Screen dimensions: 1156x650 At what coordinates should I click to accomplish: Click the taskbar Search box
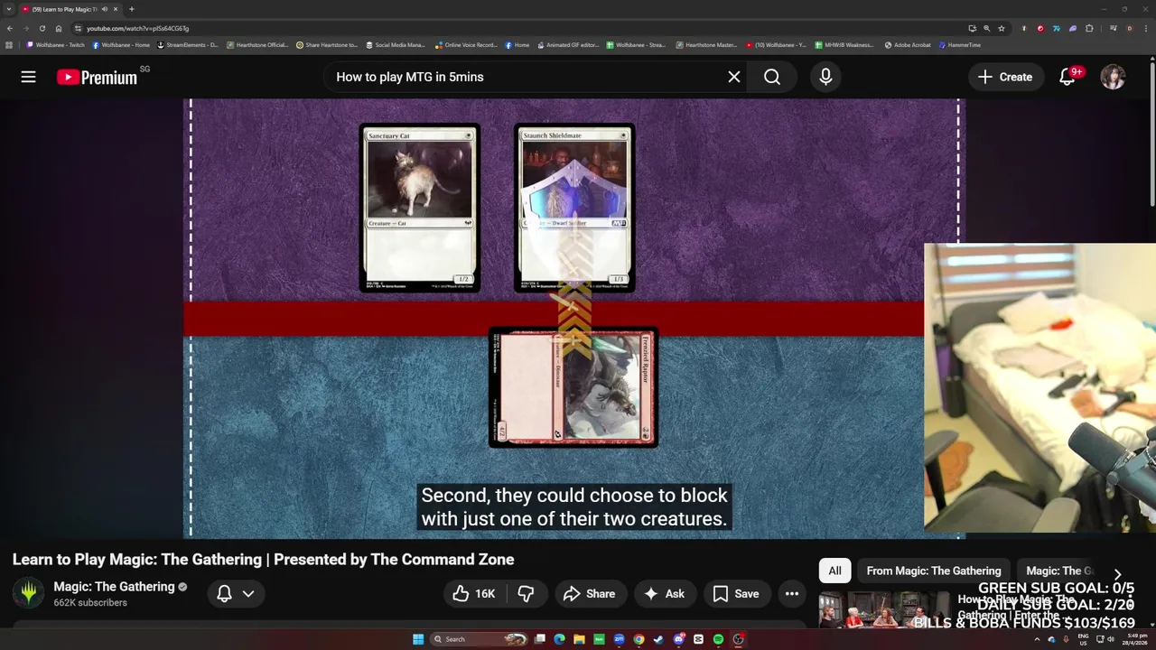[x=479, y=639]
